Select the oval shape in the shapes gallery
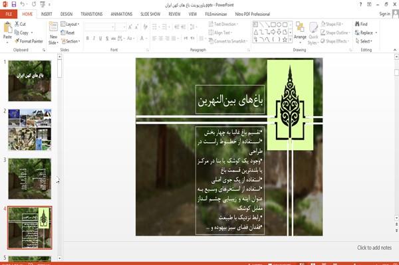 click(x=279, y=25)
